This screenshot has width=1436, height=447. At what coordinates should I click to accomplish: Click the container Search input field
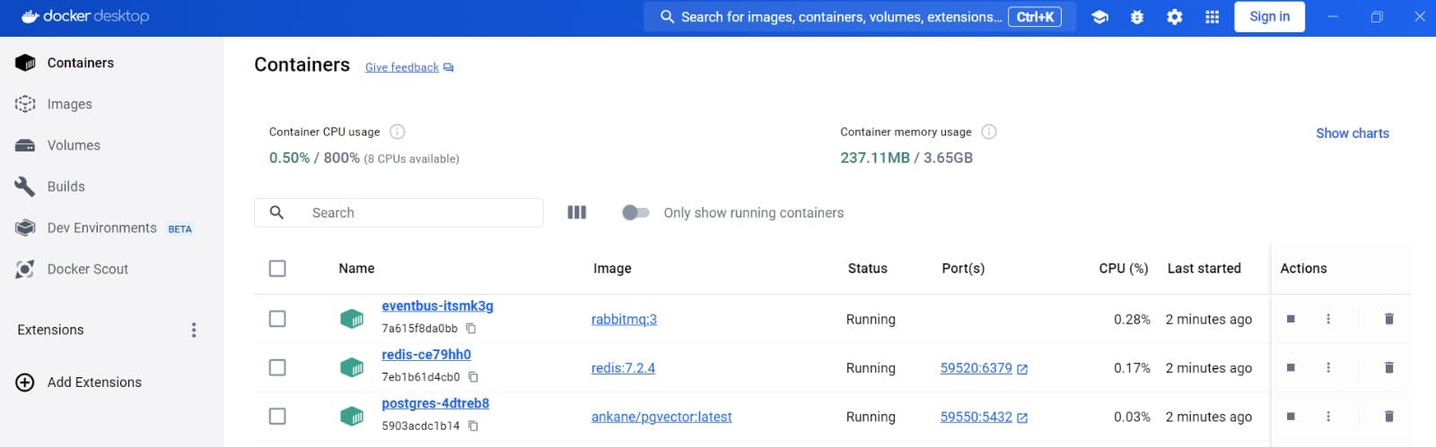(x=398, y=212)
